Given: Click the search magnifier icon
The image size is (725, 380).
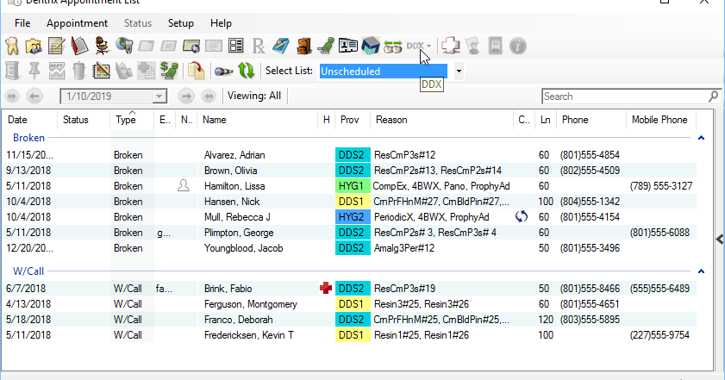Looking at the screenshot, I should [x=713, y=97].
